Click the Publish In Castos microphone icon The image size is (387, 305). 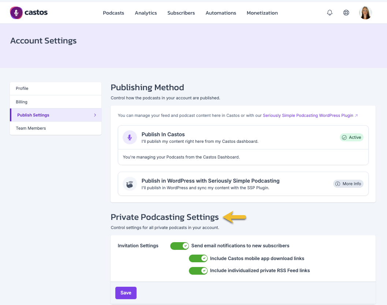coord(130,137)
